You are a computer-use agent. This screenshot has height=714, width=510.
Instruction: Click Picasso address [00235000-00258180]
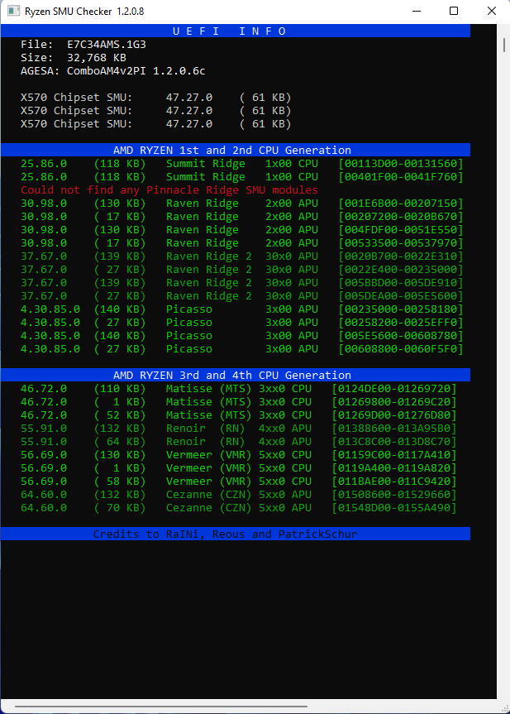coord(401,309)
